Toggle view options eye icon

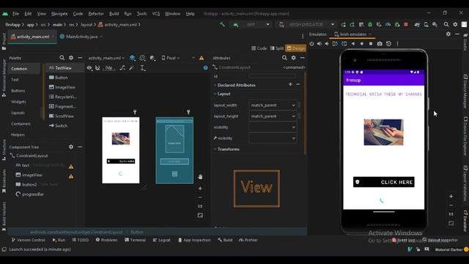pyautogui.click(x=89, y=68)
